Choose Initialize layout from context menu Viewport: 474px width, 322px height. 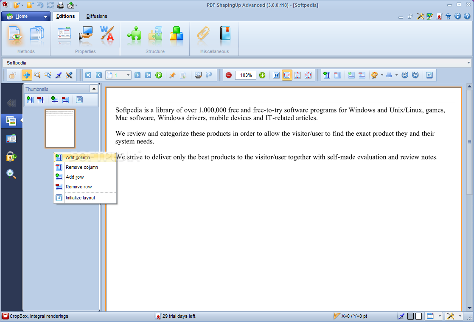click(x=85, y=198)
